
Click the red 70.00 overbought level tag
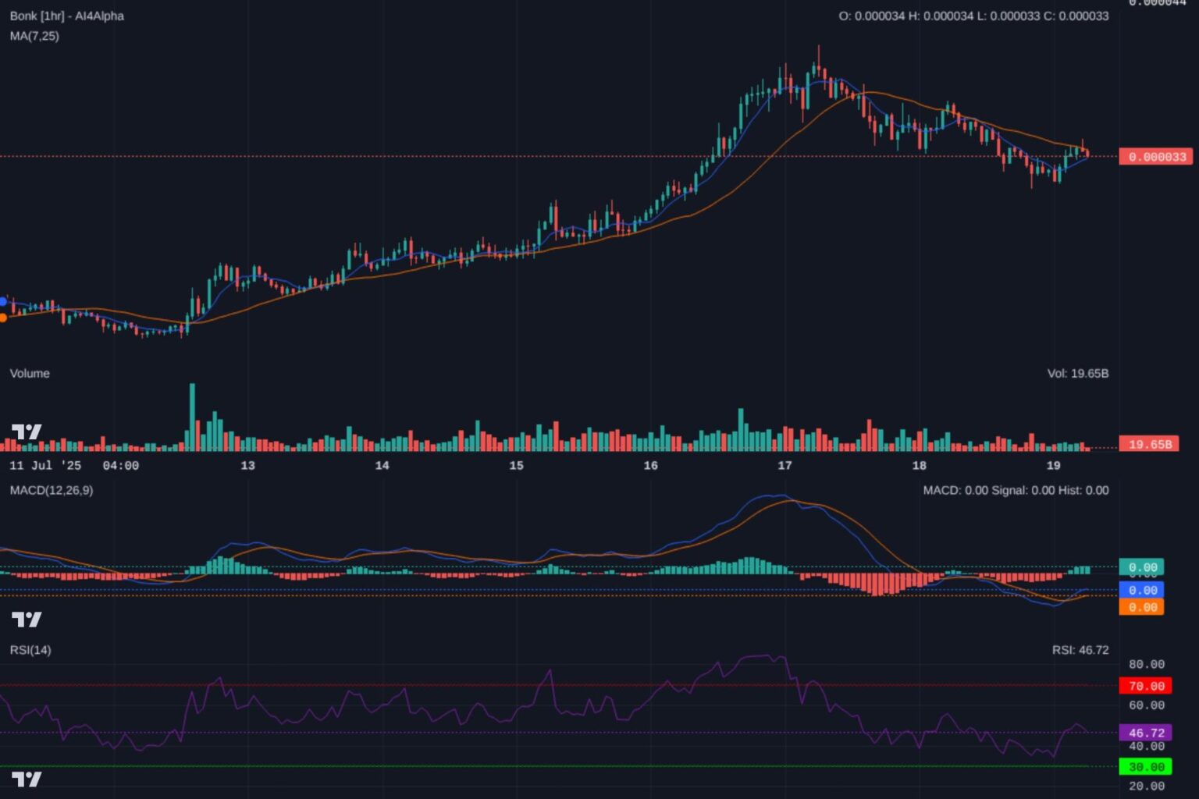pos(1146,687)
